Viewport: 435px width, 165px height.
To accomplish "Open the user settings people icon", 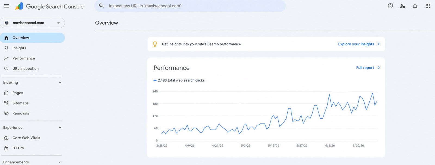I will coord(403,6).
